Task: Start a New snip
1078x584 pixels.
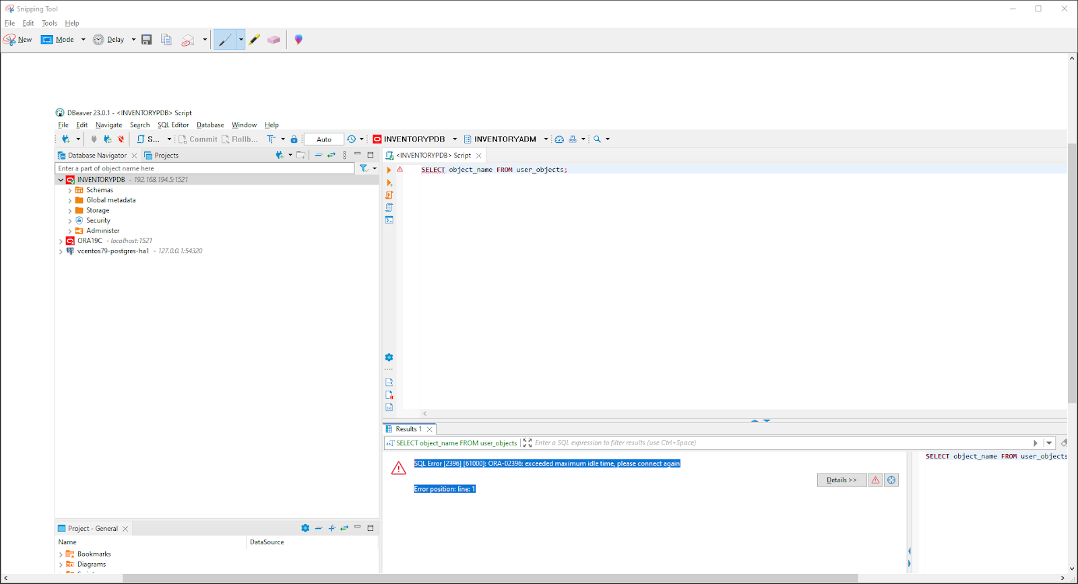Action: coord(18,40)
